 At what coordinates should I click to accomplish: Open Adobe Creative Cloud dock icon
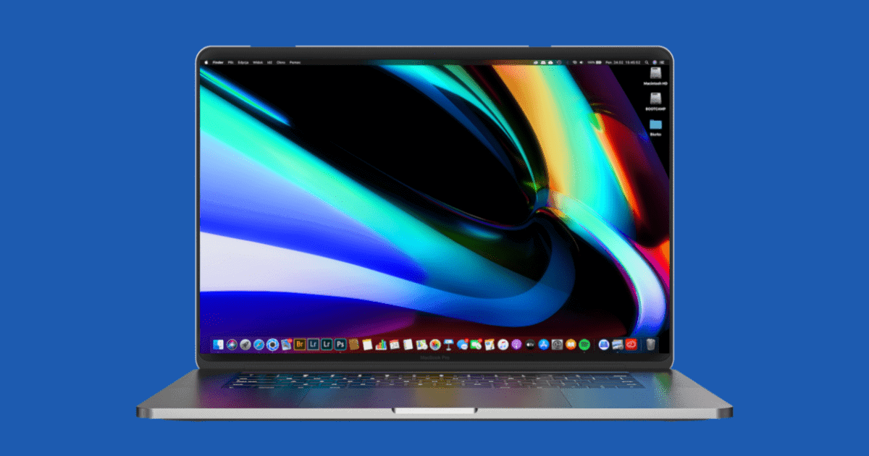(630, 345)
